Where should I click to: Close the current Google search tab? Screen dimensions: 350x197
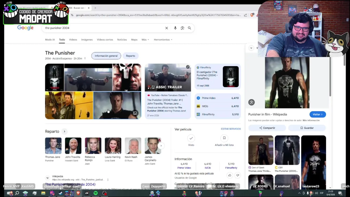pos(89,8)
